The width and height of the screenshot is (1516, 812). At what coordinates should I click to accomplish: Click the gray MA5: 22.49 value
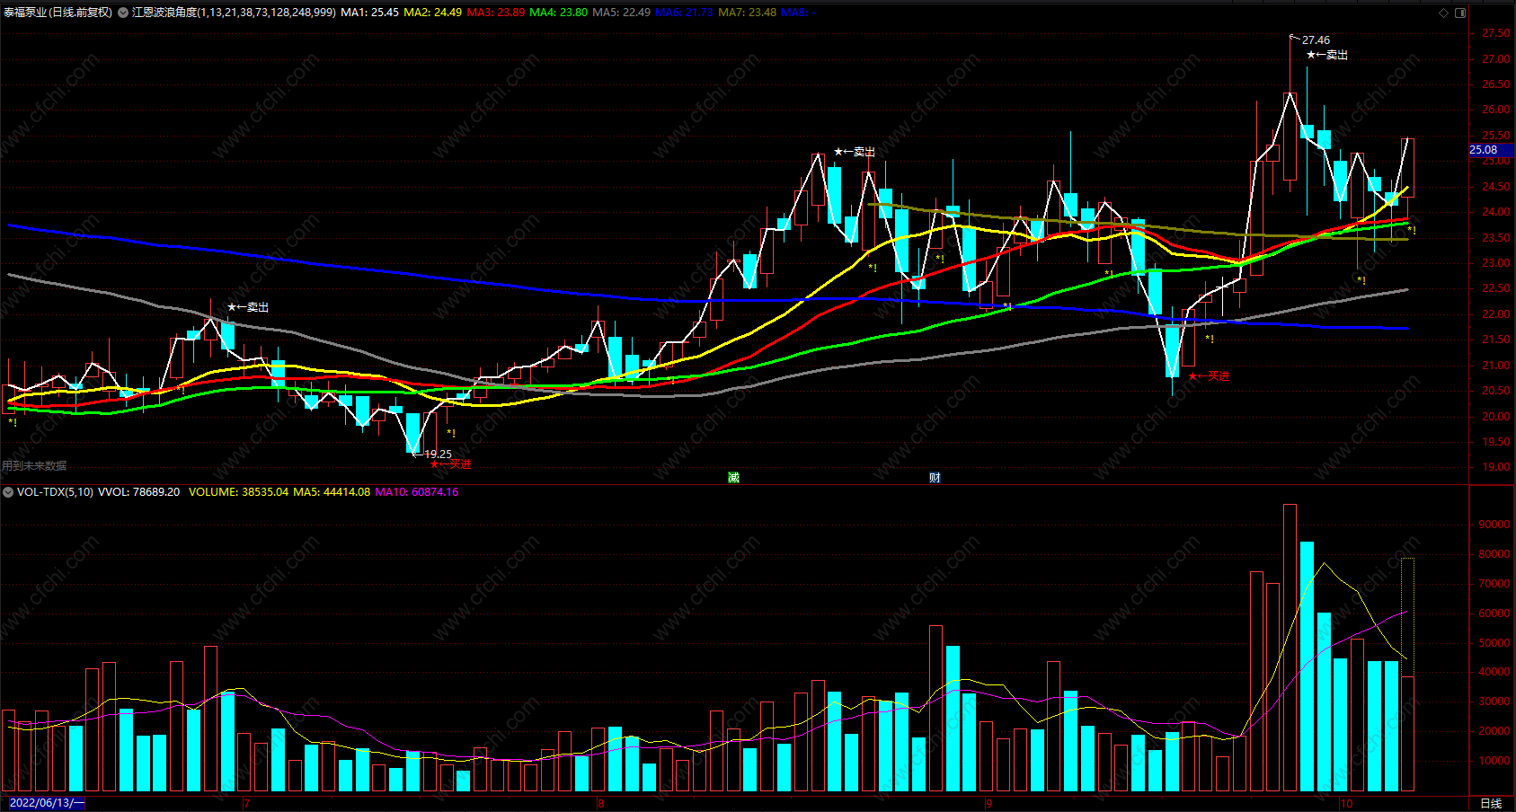click(621, 13)
